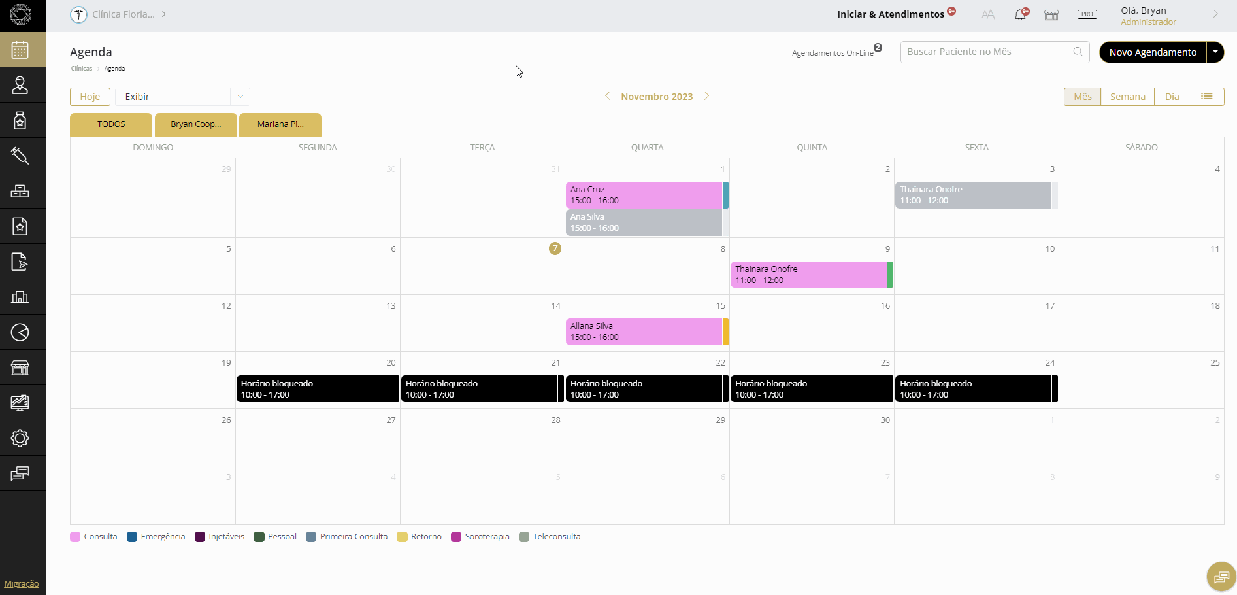Image resolution: width=1237 pixels, height=595 pixels.
Task: Switch to Semana calendar view
Action: [1127, 97]
